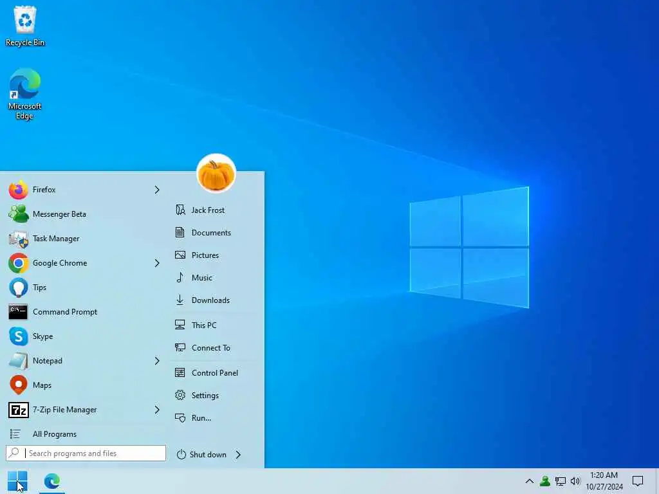Launch Skype icon
The height and width of the screenshot is (494, 659).
[19, 336]
